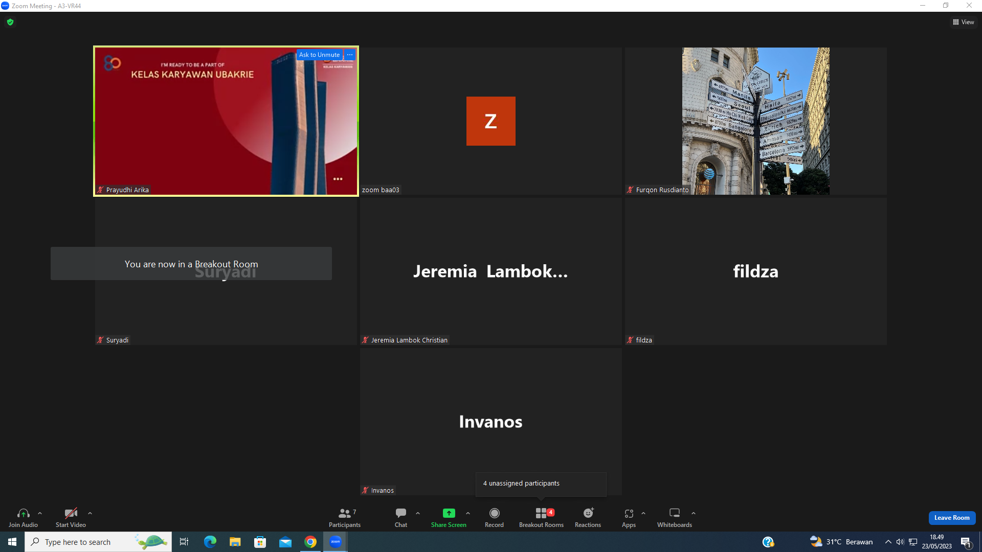Click the Furqon Rusdianto name label
Screen dimensions: 982x552
click(658, 190)
